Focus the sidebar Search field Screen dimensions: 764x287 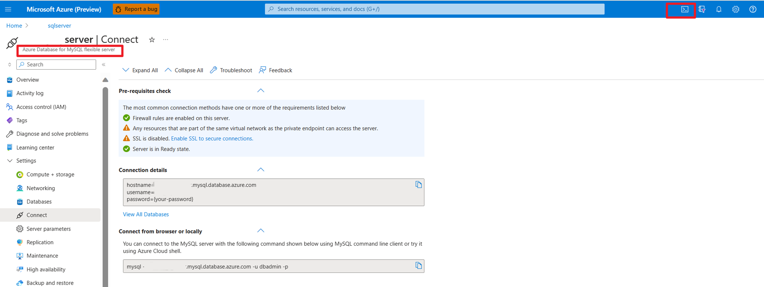56,64
